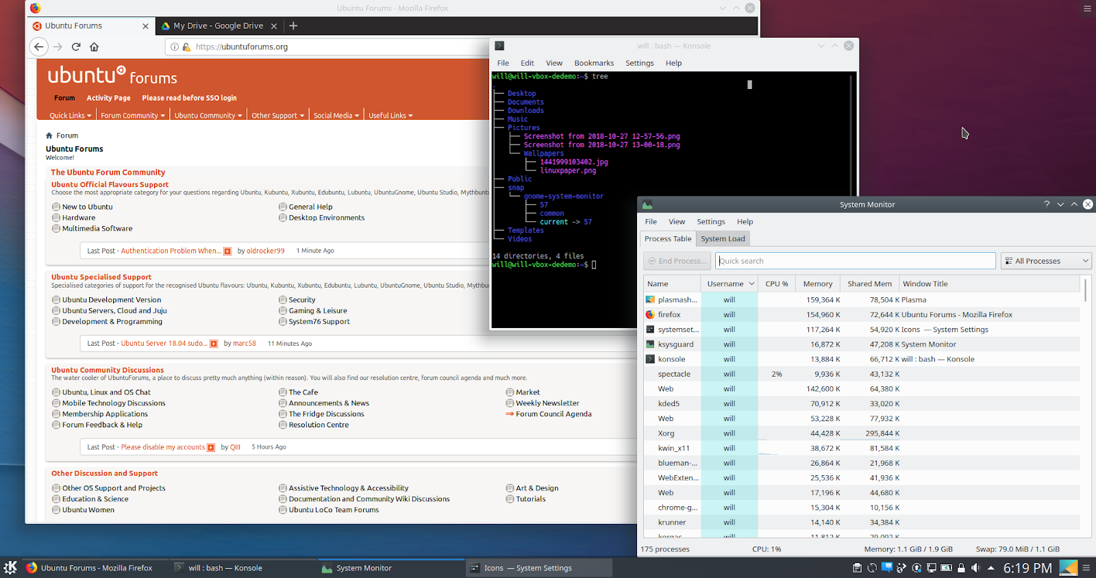Go back in Firefox history

tap(39, 47)
